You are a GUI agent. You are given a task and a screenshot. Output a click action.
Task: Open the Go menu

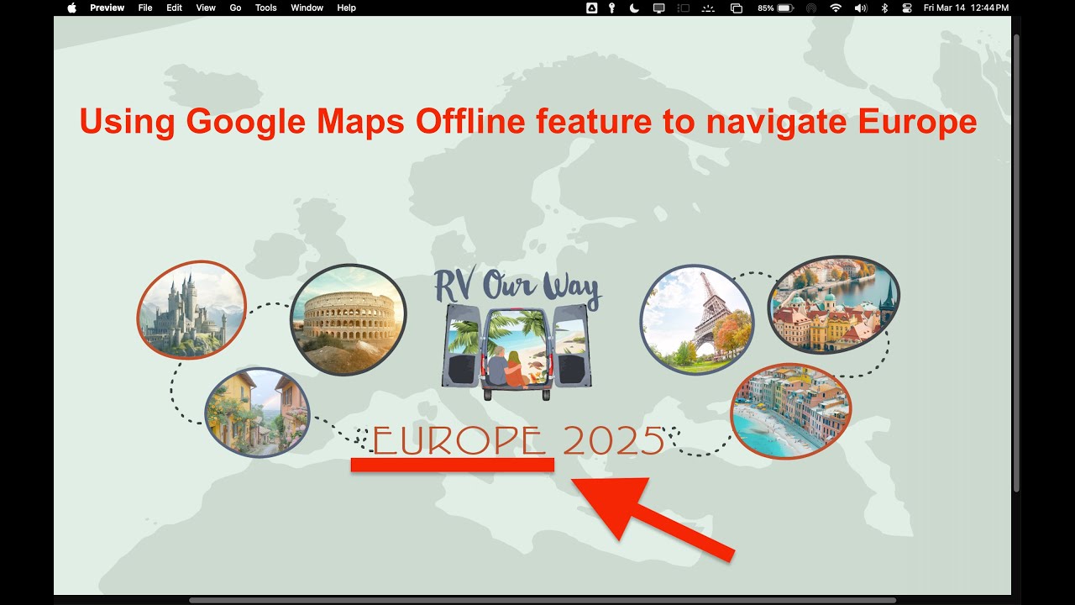click(x=235, y=8)
